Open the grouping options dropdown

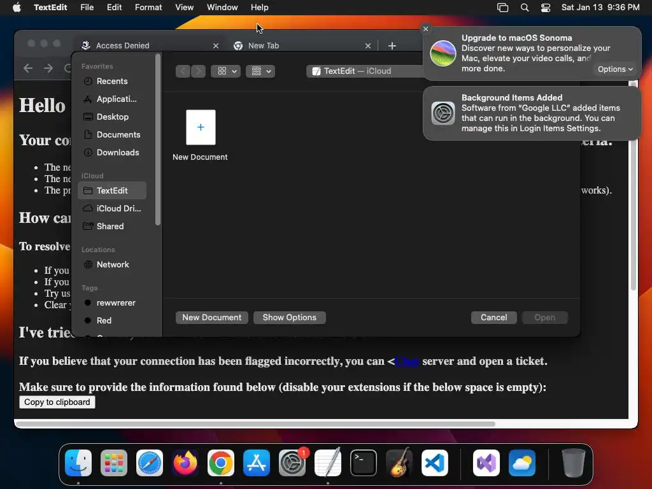point(260,71)
